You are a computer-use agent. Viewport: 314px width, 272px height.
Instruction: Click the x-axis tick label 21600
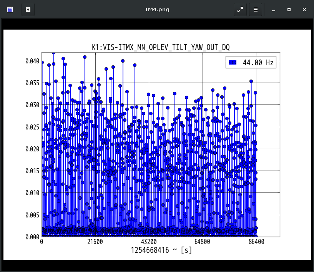click(x=95, y=242)
